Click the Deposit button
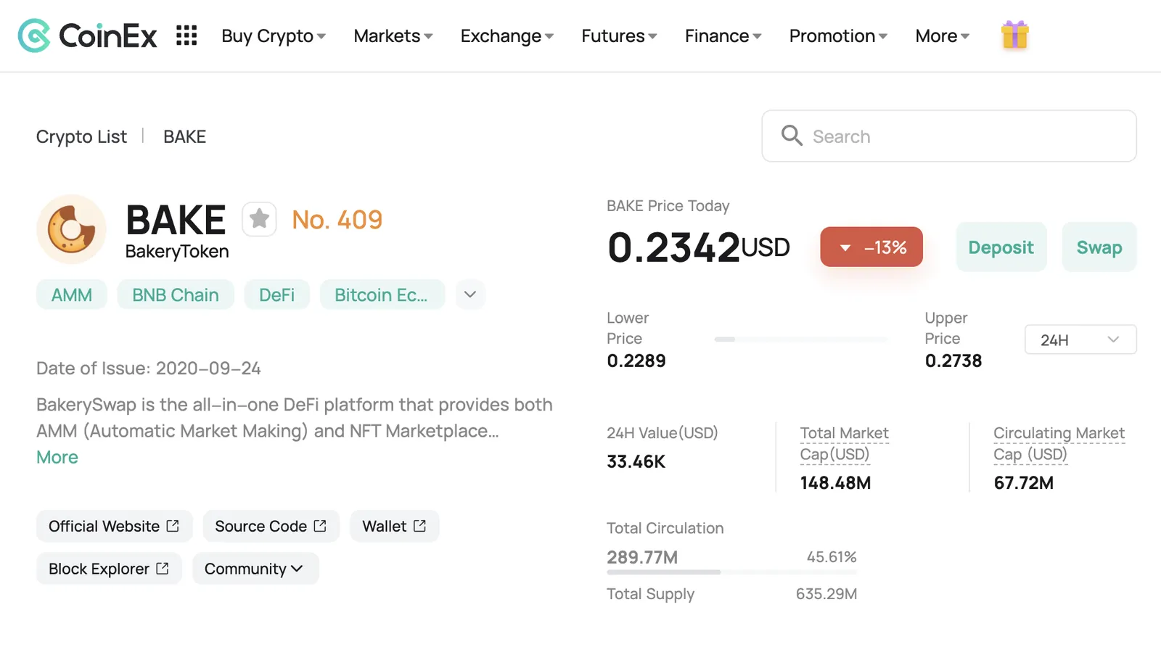Image resolution: width=1161 pixels, height=655 pixels. 1001,247
